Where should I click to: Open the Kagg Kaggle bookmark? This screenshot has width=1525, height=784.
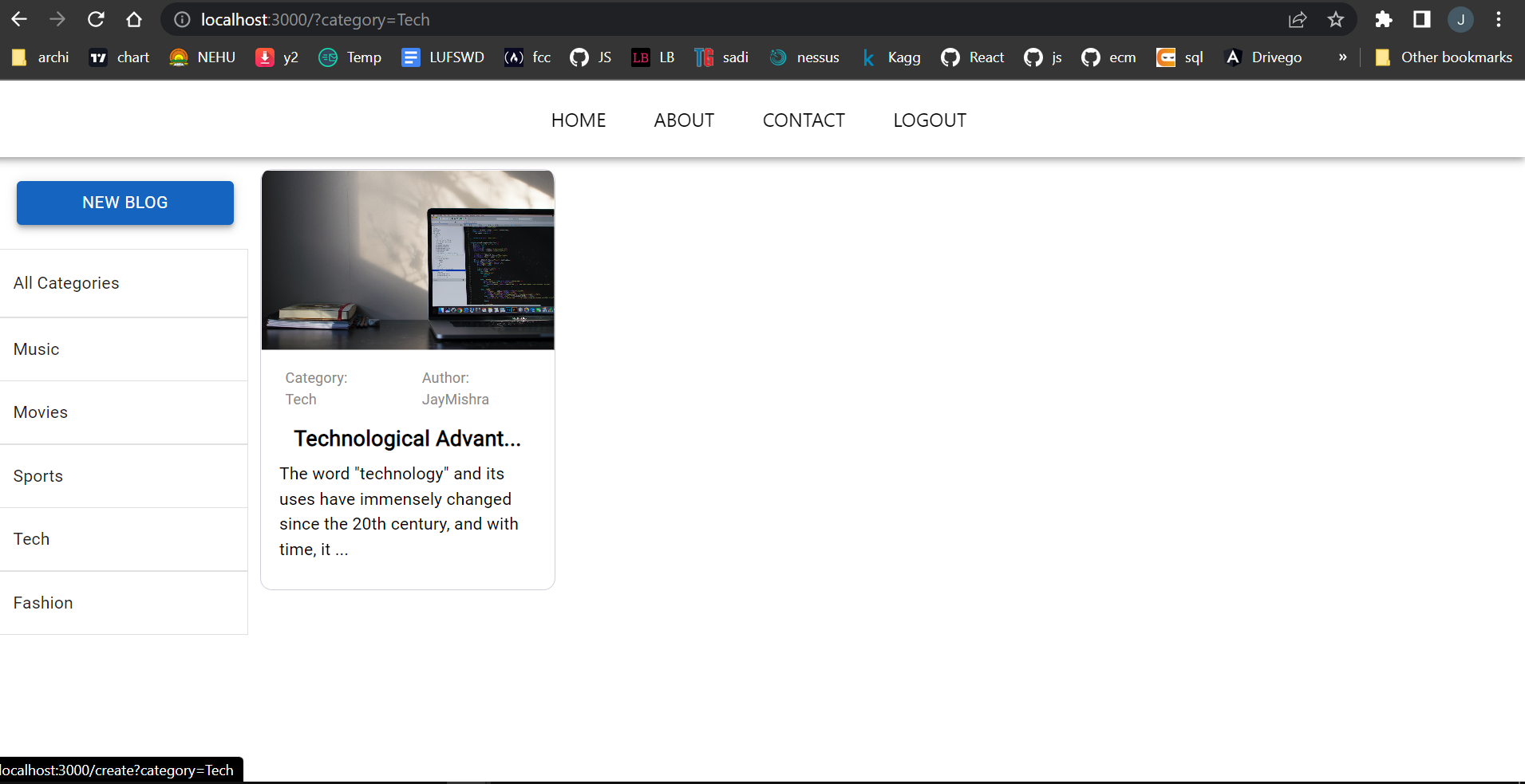tap(891, 57)
